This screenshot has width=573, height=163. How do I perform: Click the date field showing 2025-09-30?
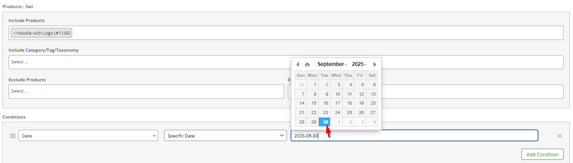tap(414, 136)
